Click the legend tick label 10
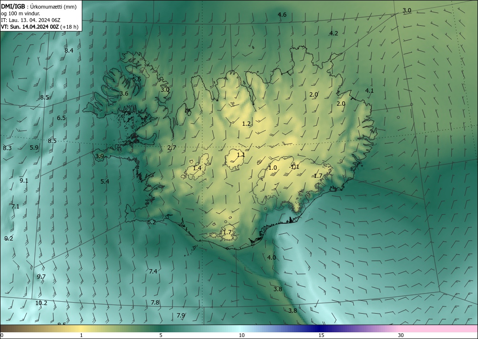 (242, 335)
